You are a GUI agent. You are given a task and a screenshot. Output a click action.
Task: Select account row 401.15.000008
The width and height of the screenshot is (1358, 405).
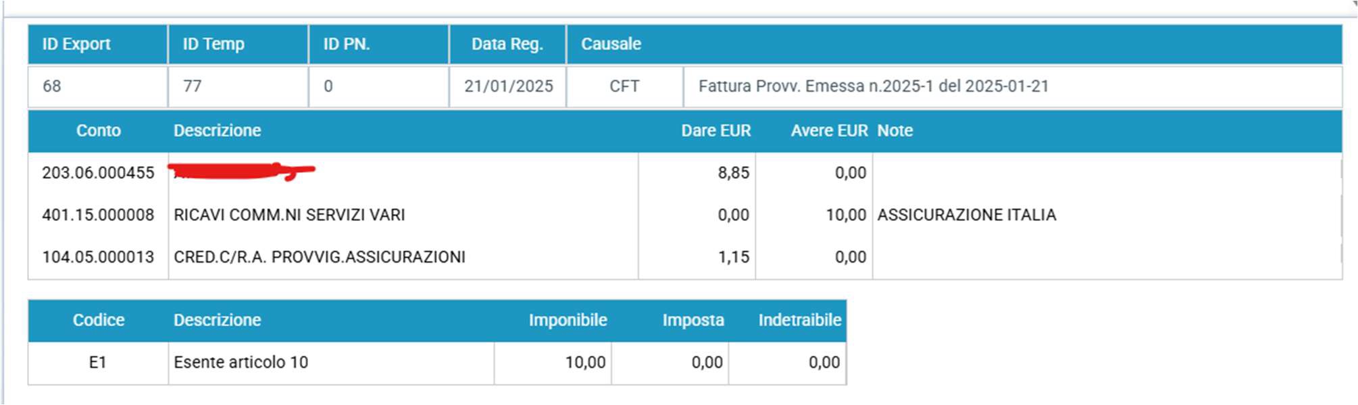point(685,215)
